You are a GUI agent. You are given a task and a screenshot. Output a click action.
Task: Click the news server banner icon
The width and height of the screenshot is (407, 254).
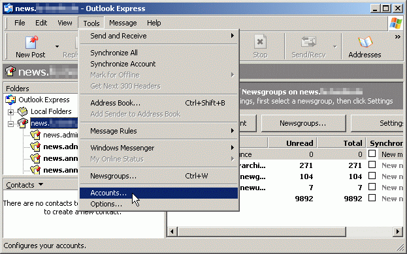[x=10, y=71]
